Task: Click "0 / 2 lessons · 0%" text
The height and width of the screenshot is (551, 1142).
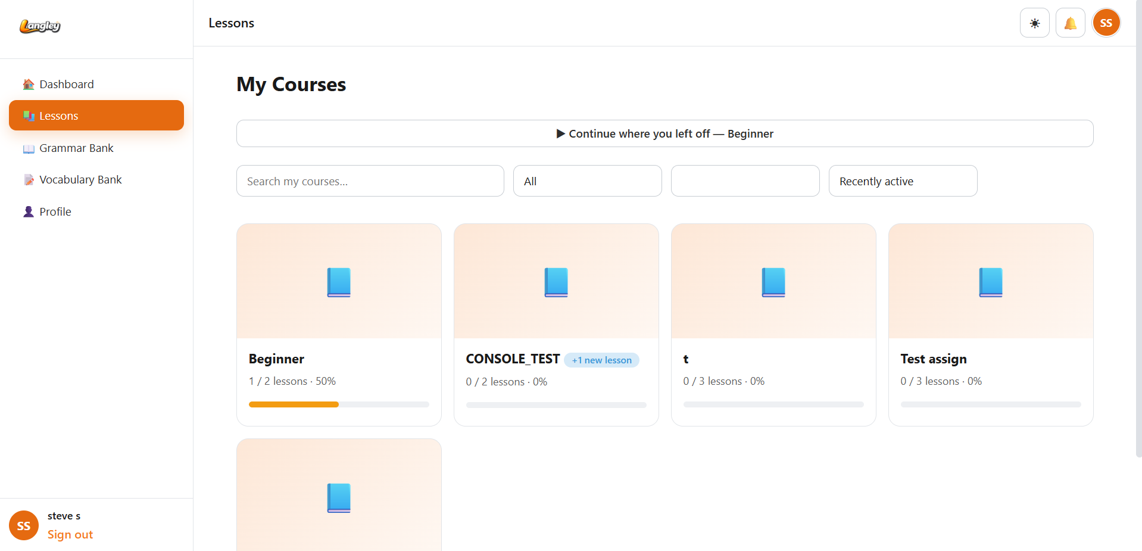Action: (507, 382)
